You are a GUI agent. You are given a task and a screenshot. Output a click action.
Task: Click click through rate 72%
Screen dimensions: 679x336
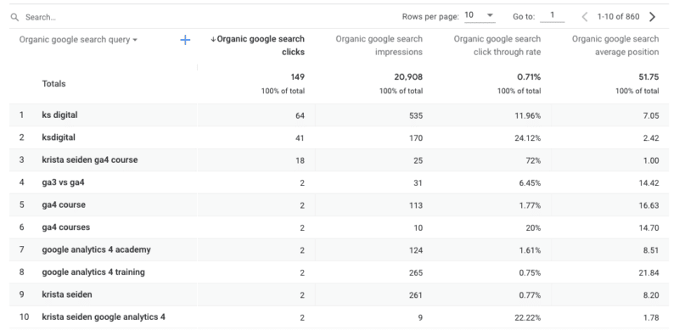pyautogui.click(x=533, y=160)
